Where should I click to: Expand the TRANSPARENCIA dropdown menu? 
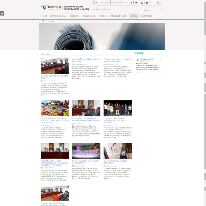tap(89, 16)
